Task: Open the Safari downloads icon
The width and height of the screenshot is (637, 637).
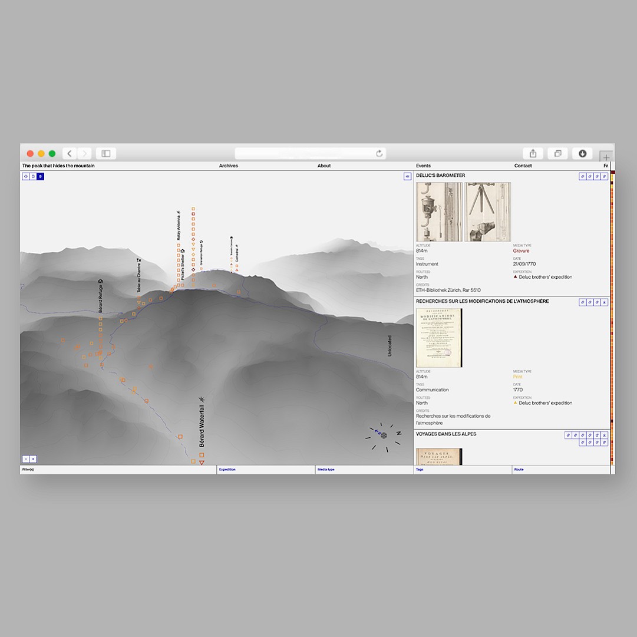Action: click(x=582, y=154)
